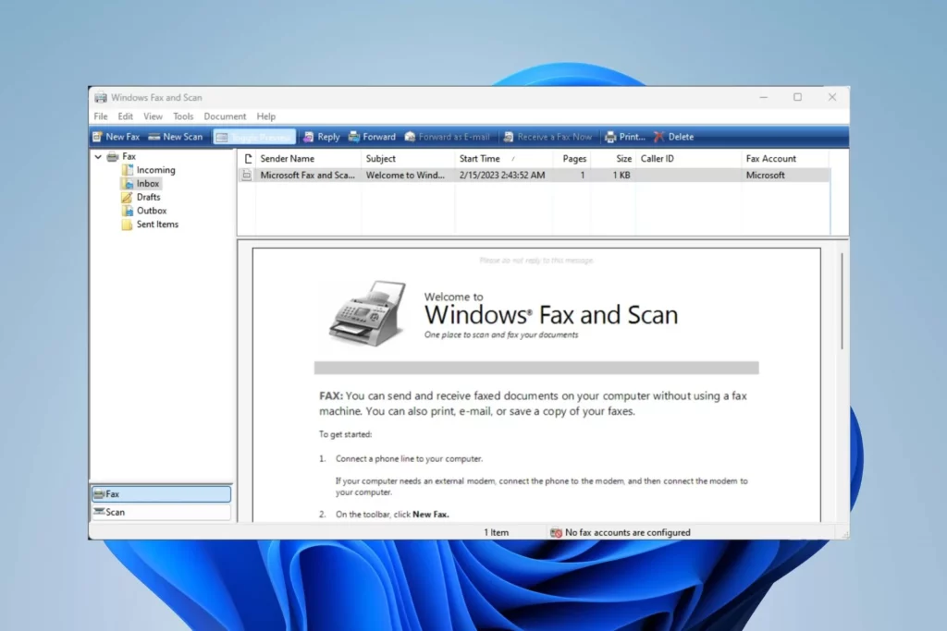
Task: Collapse the Fax folder tree
Action: coord(98,156)
